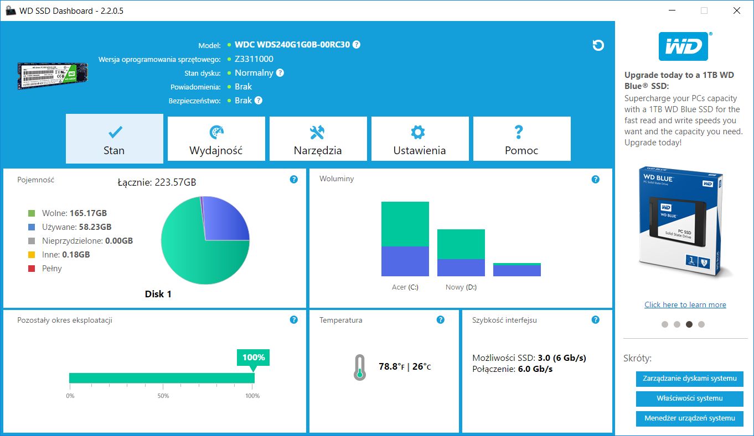This screenshot has height=436, width=754.
Task: Click the Połączenie: 6.0 Gb/s text
Action: [x=513, y=369]
